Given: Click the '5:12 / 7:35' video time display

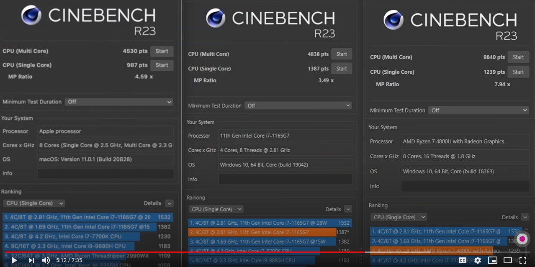Looking at the screenshot, I should 69,260.
